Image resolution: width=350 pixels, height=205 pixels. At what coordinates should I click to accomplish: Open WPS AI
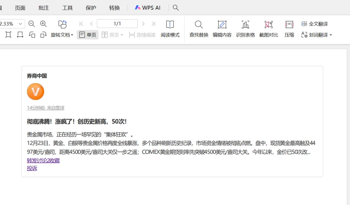tap(147, 8)
